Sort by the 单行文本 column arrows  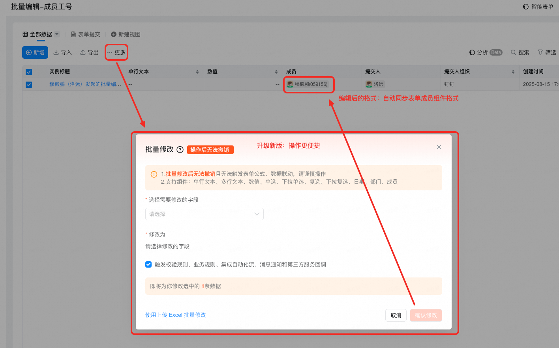[197, 72]
